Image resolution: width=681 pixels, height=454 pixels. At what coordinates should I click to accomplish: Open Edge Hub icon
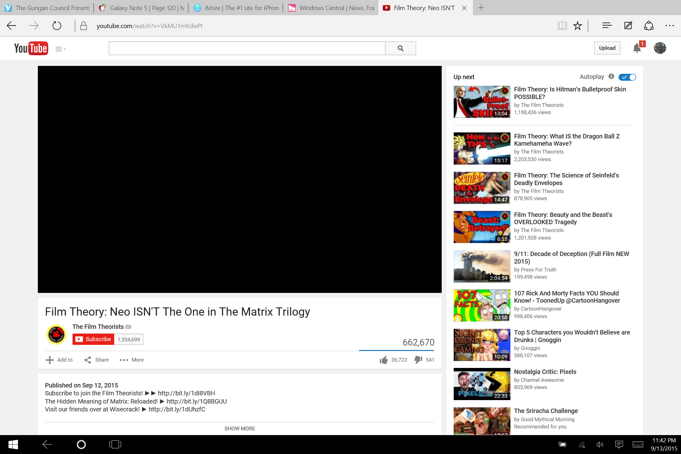[x=607, y=26]
